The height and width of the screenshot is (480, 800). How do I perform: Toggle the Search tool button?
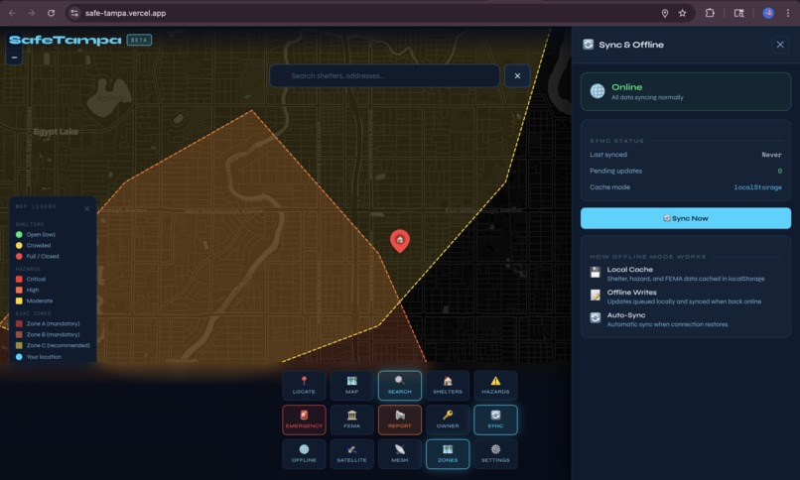[x=399, y=385]
